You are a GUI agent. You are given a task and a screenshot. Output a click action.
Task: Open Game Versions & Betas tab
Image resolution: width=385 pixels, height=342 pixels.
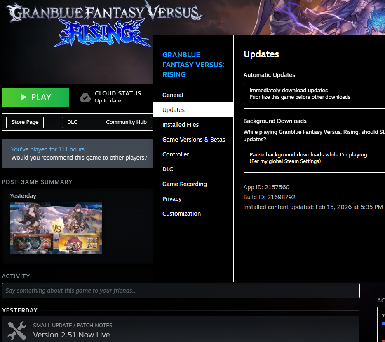click(x=193, y=140)
